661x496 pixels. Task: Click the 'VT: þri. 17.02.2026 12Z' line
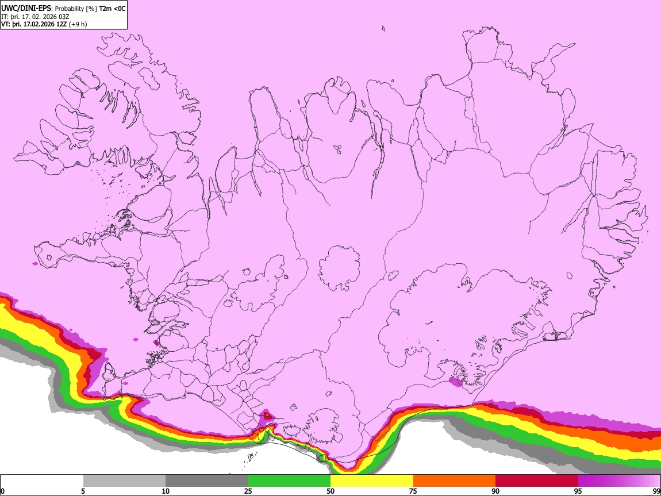click(x=34, y=24)
